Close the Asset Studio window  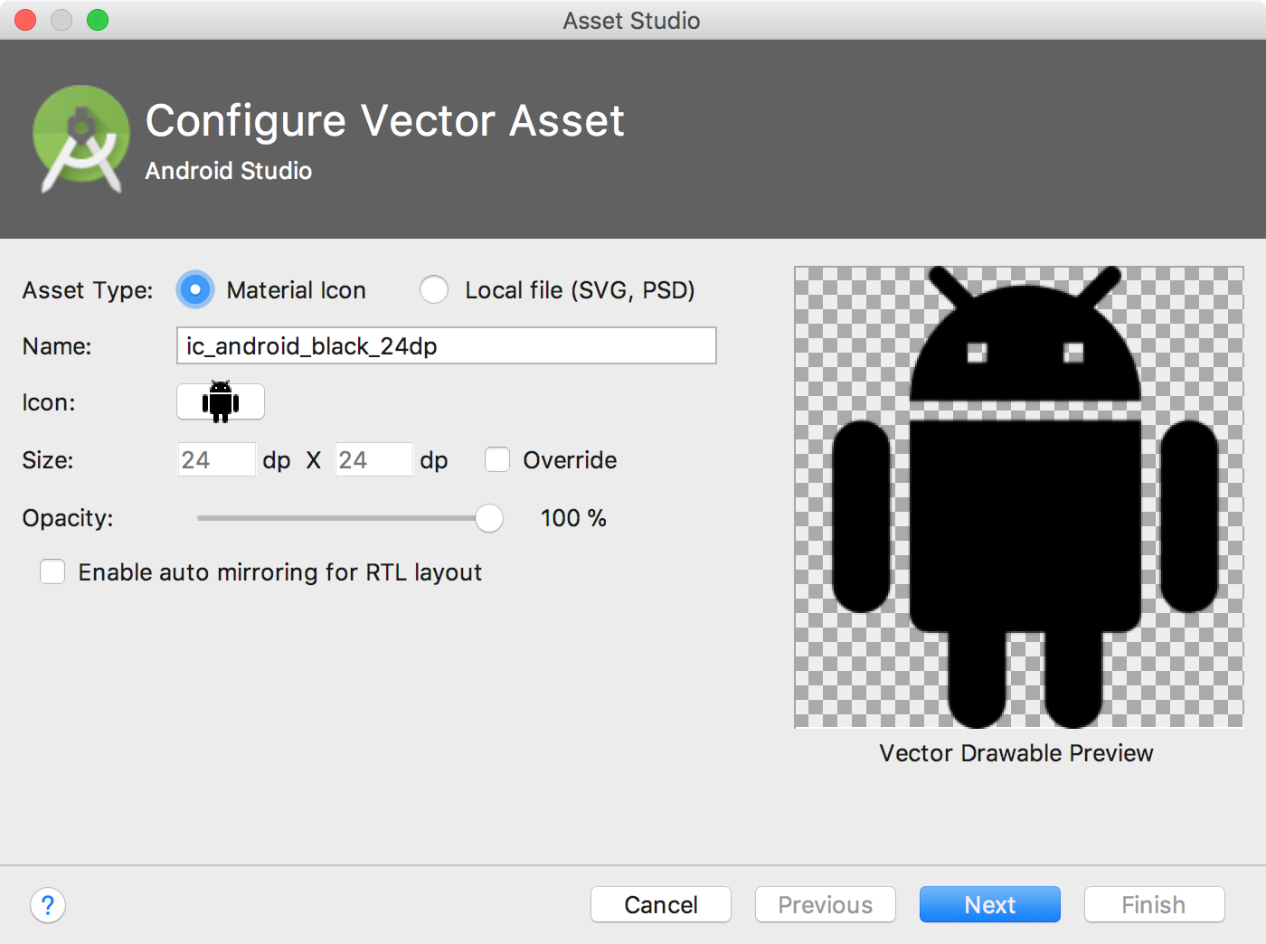(25, 20)
